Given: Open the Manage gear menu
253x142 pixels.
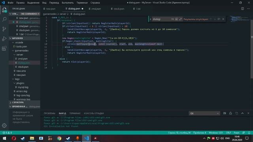Looking at the screenshot, I should (x=4, y=125).
